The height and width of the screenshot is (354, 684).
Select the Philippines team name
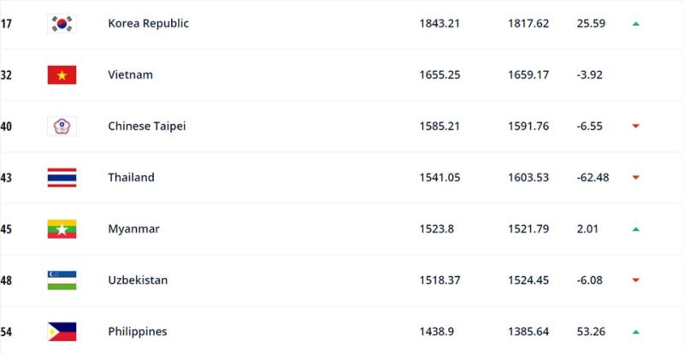pos(138,332)
